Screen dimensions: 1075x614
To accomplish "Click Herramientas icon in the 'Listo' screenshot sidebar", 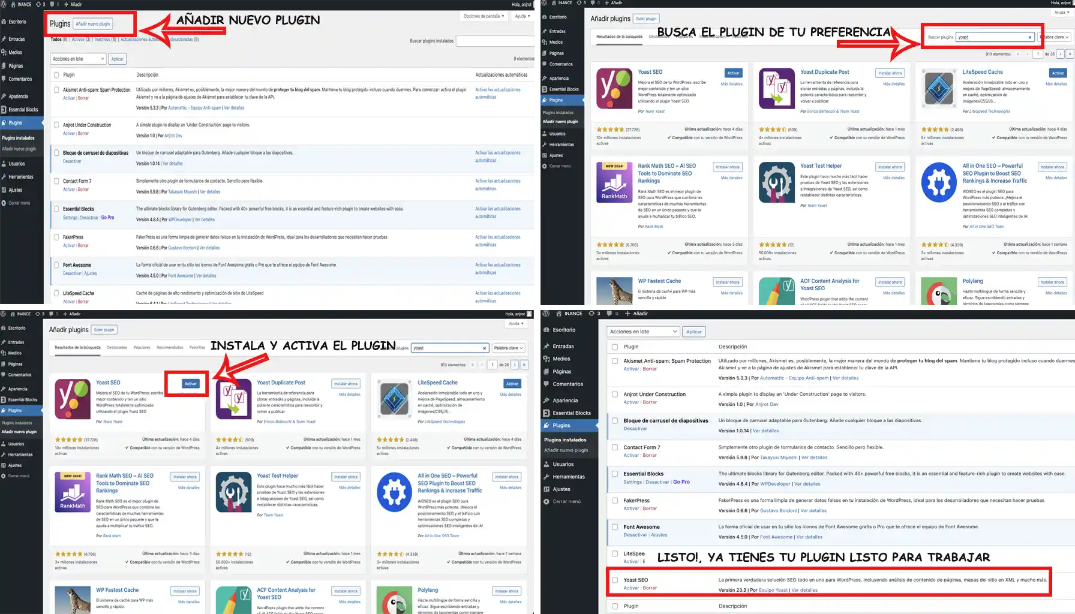I will (x=546, y=477).
